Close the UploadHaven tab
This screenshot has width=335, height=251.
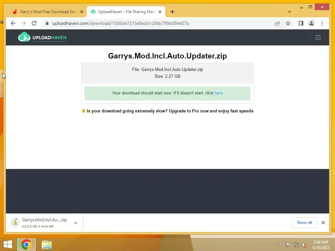click(160, 12)
